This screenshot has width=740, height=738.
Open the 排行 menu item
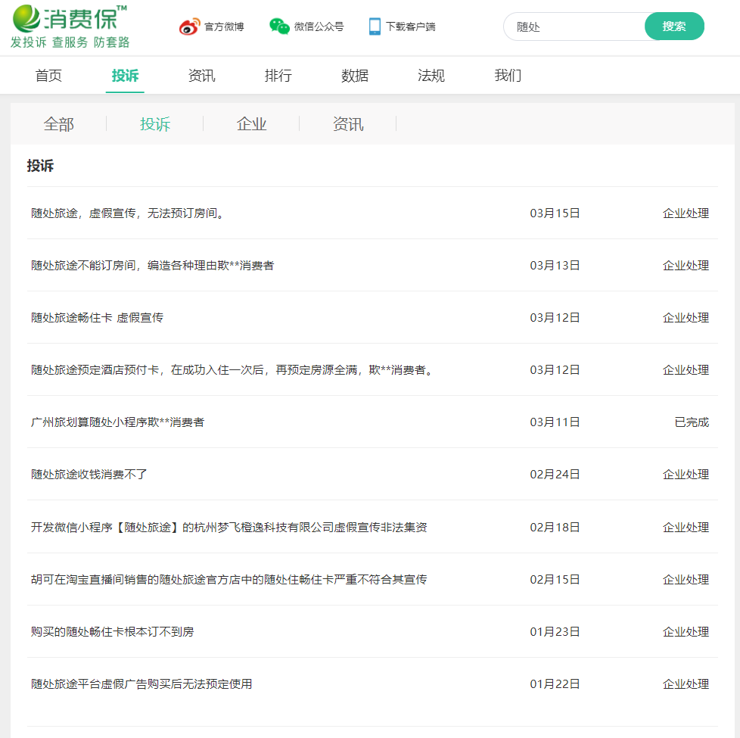tap(278, 76)
